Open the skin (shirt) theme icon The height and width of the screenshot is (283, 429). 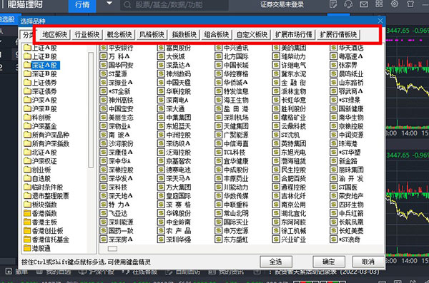point(410,4)
